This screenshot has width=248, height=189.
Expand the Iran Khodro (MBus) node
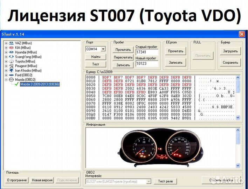pos(6,71)
